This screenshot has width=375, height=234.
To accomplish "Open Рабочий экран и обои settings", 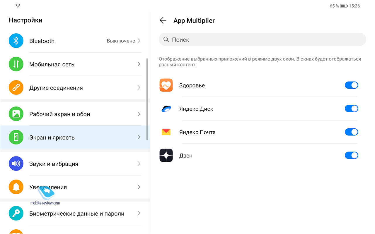I will pyautogui.click(x=75, y=114).
